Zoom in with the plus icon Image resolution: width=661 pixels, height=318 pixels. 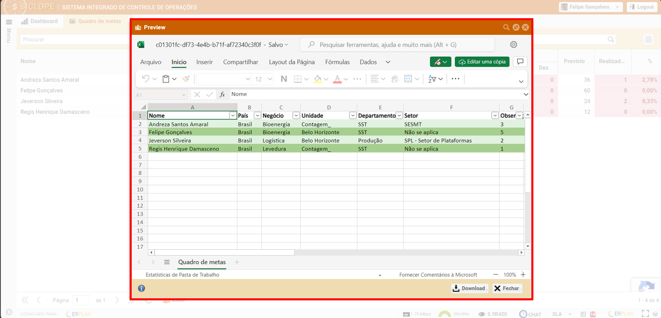(x=523, y=275)
